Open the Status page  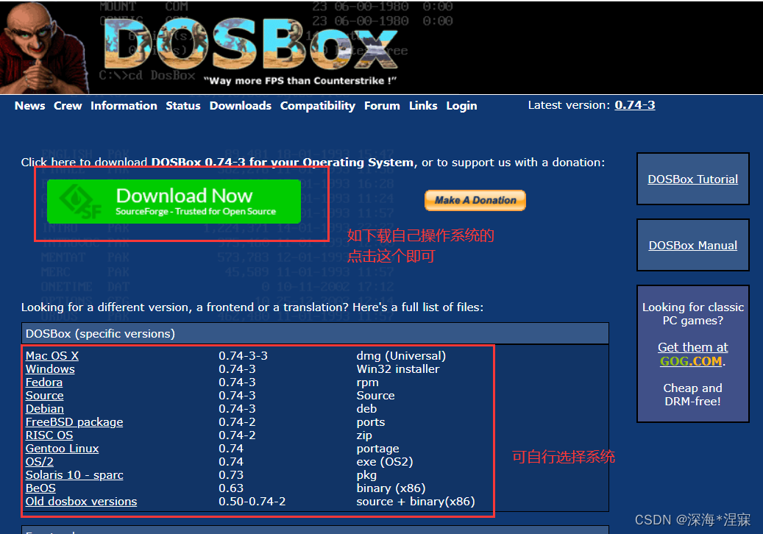pos(182,105)
